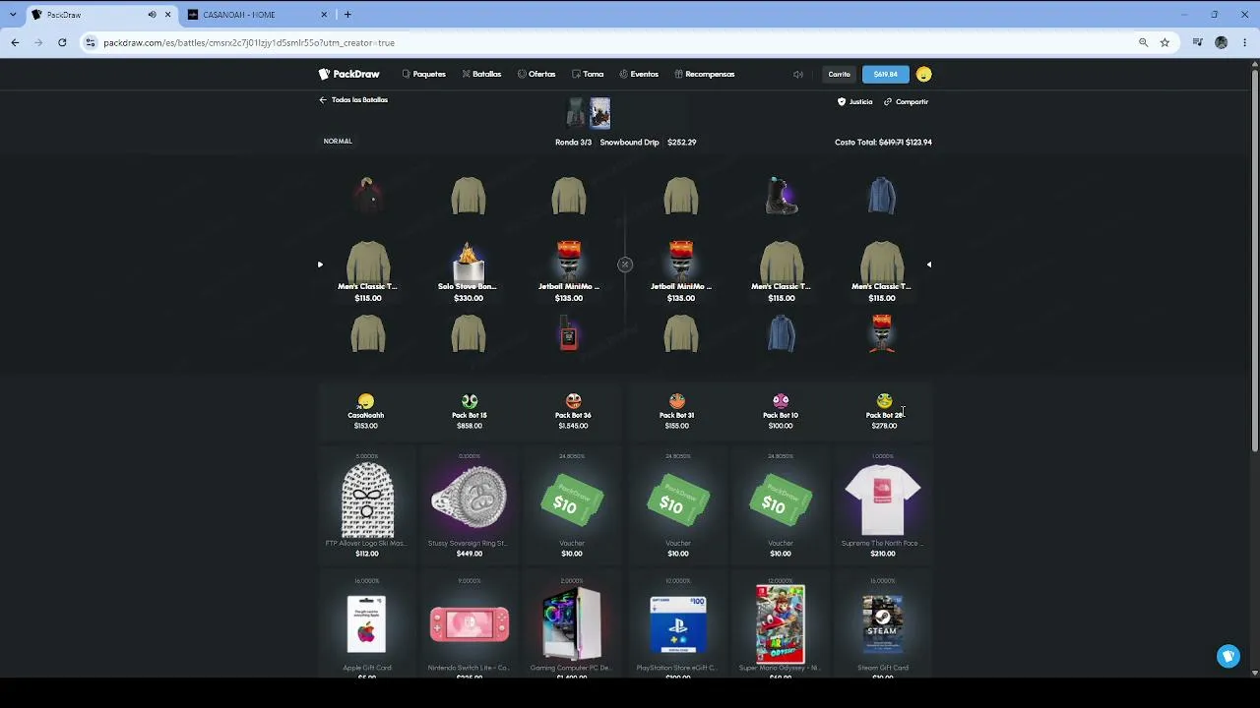
Task: Open the Steam Gift Card item
Action: 883,626
